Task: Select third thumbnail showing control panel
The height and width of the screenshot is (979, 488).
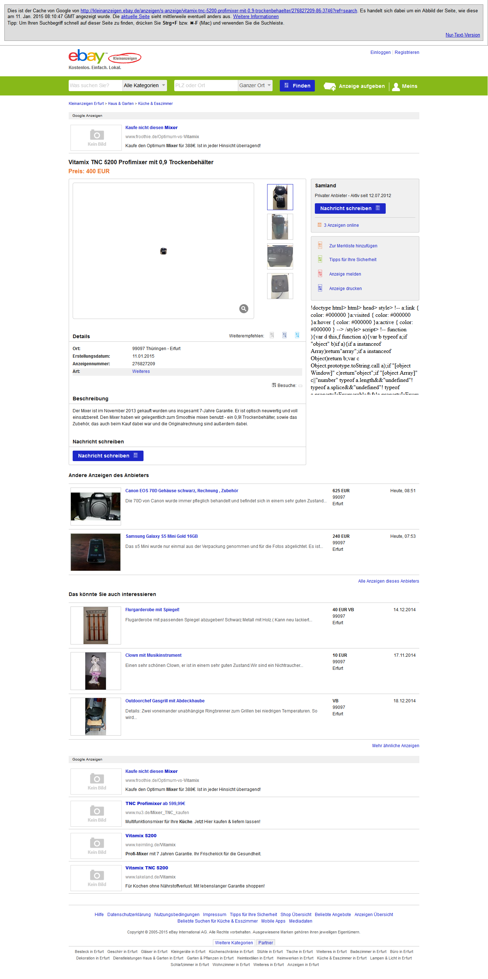Action: pos(280,256)
